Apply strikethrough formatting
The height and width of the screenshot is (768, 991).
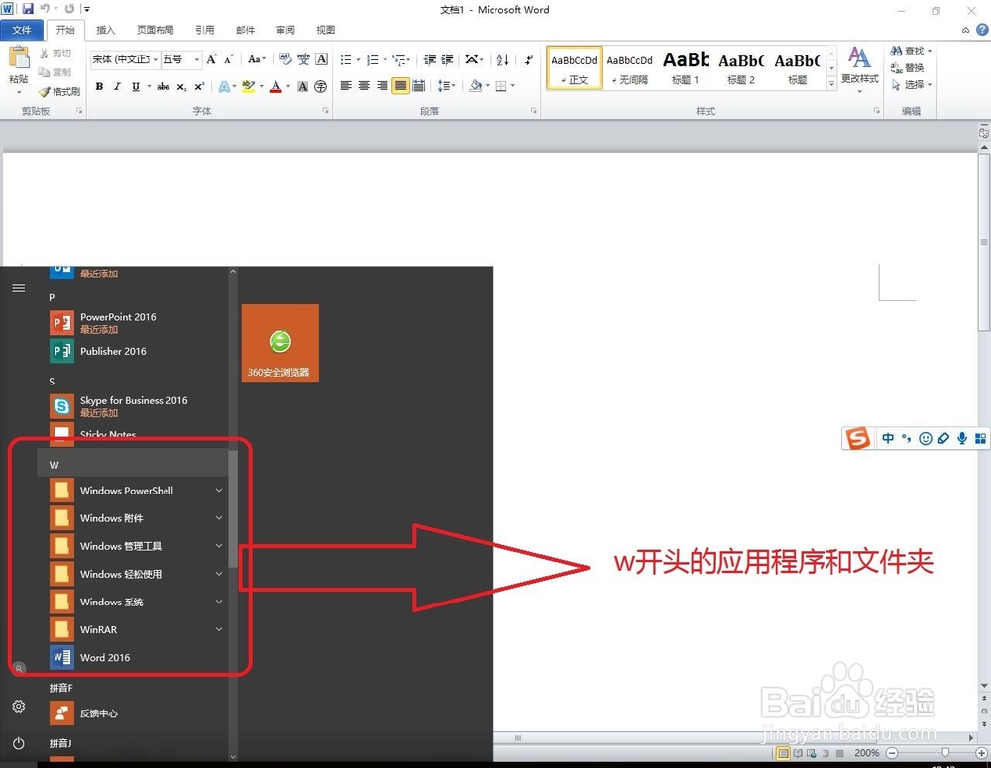[x=164, y=86]
